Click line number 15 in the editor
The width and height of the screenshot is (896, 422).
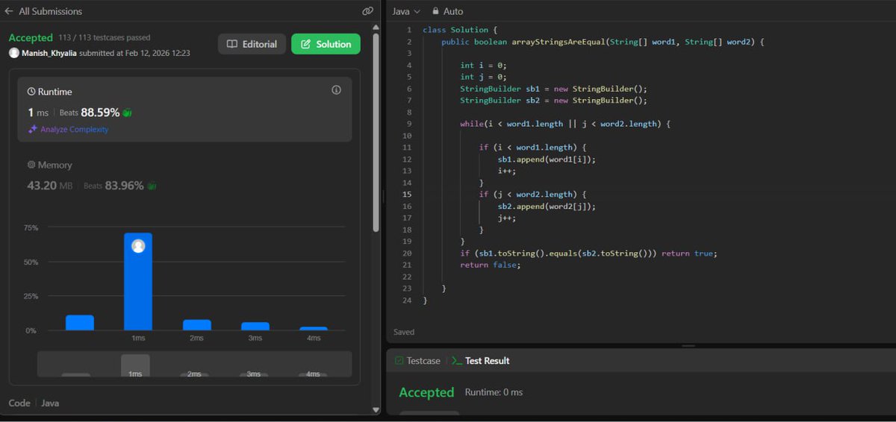407,195
